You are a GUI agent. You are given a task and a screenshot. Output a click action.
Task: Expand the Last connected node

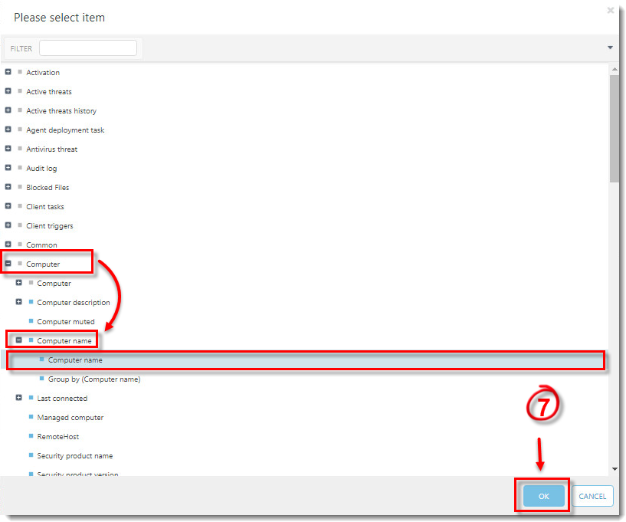(x=18, y=398)
